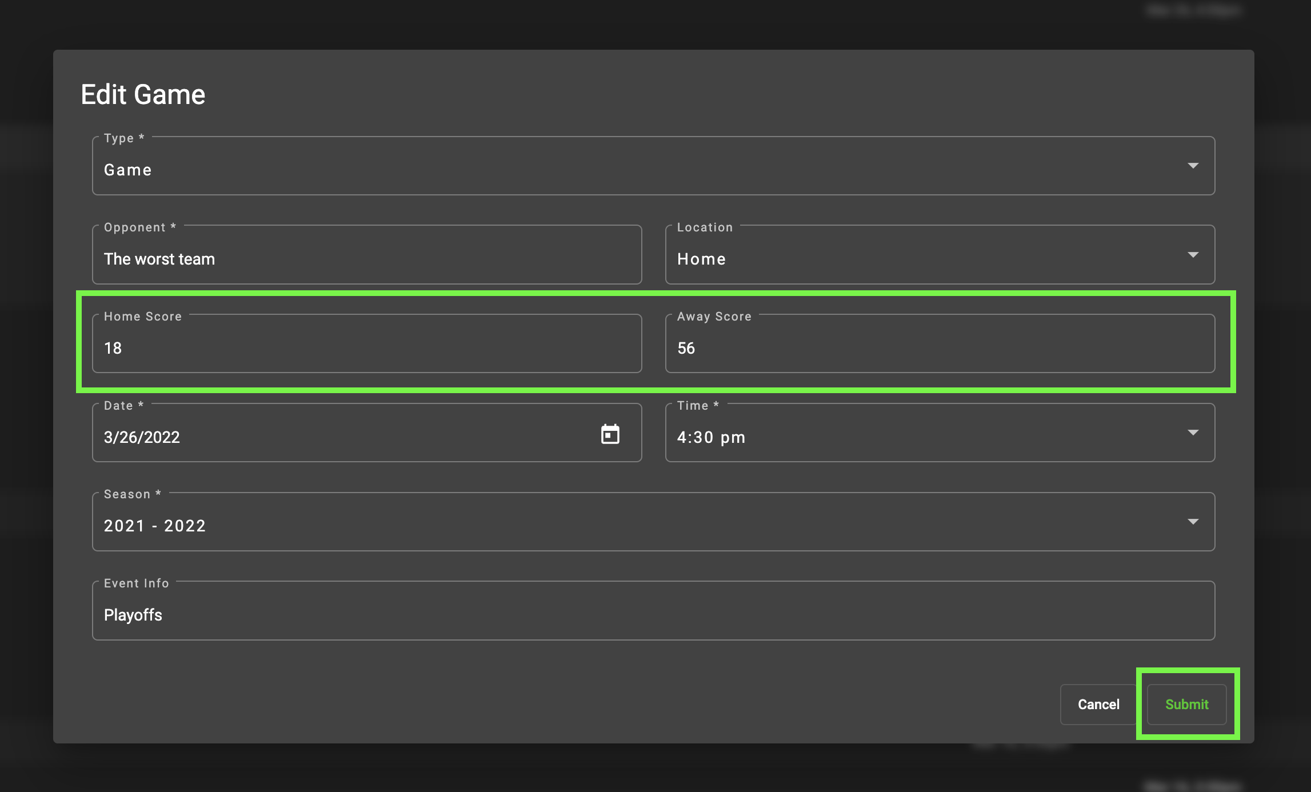The image size is (1311, 792).
Task: Select the Type field showing Game
Action: click(x=629, y=170)
